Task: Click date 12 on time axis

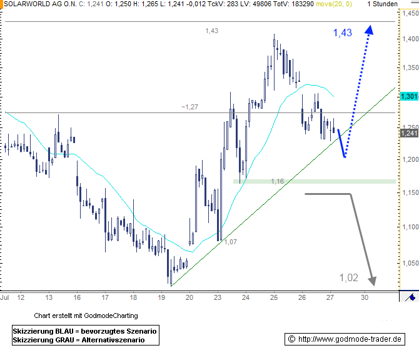Action: click(21, 297)
